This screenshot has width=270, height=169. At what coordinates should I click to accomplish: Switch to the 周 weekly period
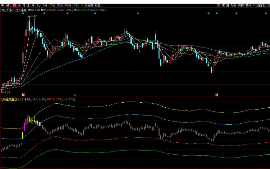pyautogui.click(x=19, y=6)
